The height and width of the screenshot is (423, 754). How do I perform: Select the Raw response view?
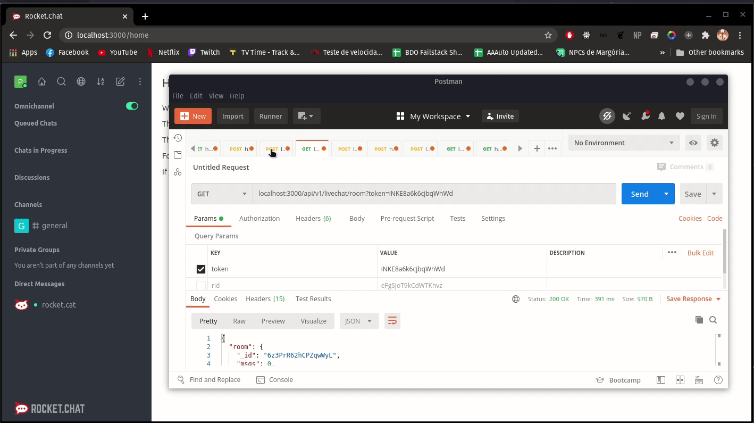tap(239, 321)
